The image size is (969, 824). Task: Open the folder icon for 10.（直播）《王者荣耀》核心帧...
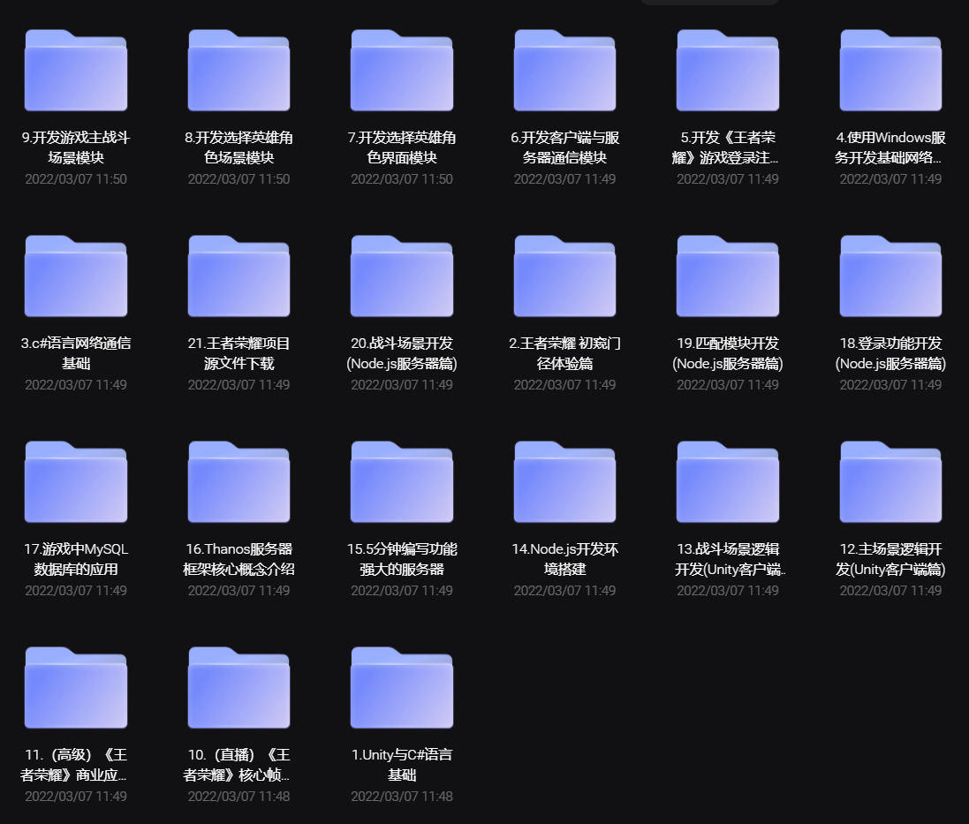[238, 687]
